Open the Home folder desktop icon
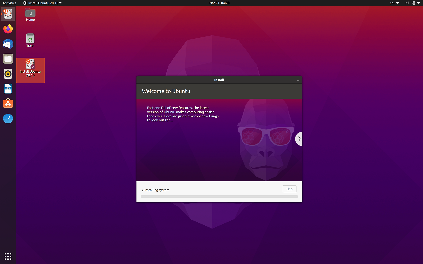Screen dimensions: 423x264 [30, 15]
